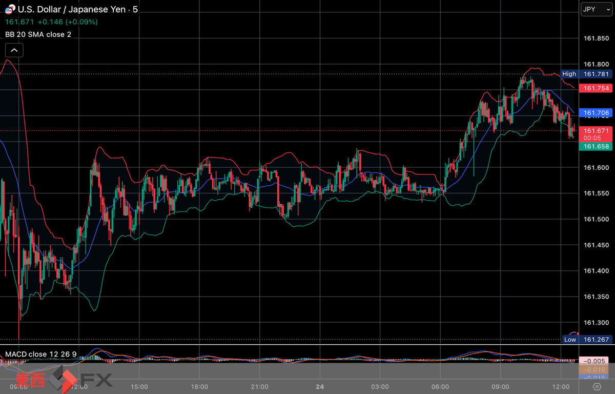This screenshot has width=615, height=394.
Task: Click the 03:00 time axis label
Action: [380, 386]
